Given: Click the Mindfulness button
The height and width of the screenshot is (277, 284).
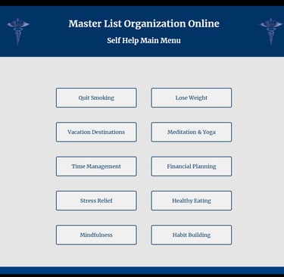Looking at the screenshot, I should [x=96, y=235].
